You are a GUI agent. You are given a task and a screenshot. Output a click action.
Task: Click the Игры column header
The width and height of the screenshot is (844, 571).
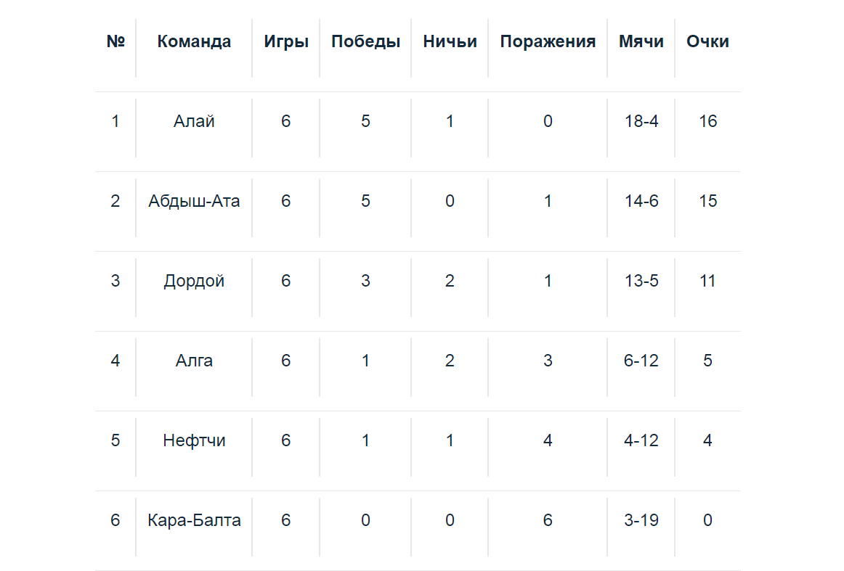(x=286, y=42)
